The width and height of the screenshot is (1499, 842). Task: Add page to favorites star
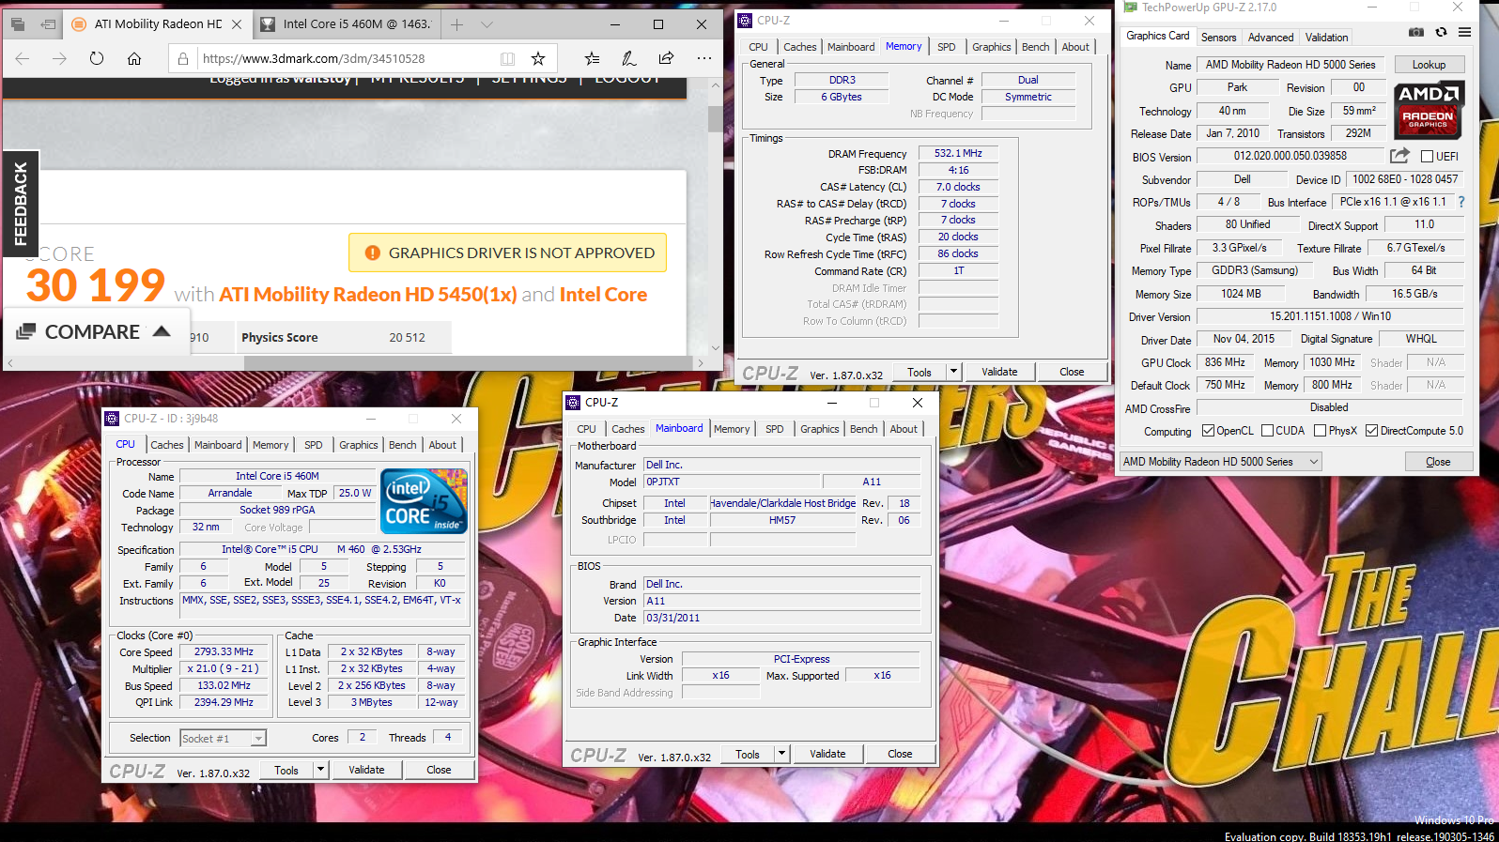coord(538,58)
